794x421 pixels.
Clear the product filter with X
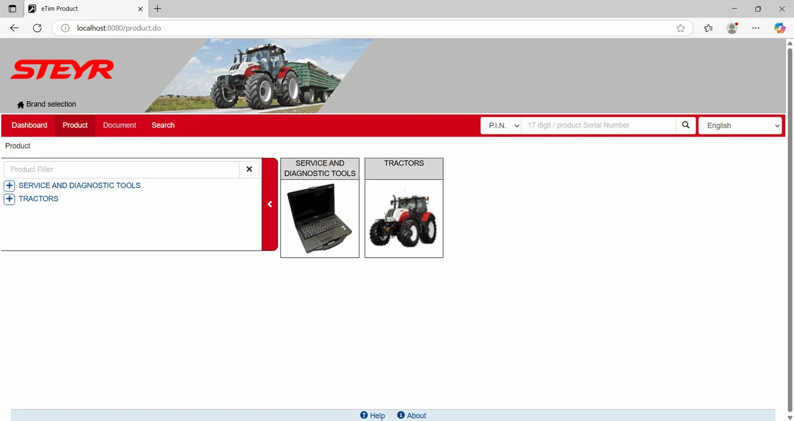(x=249, y=169)
